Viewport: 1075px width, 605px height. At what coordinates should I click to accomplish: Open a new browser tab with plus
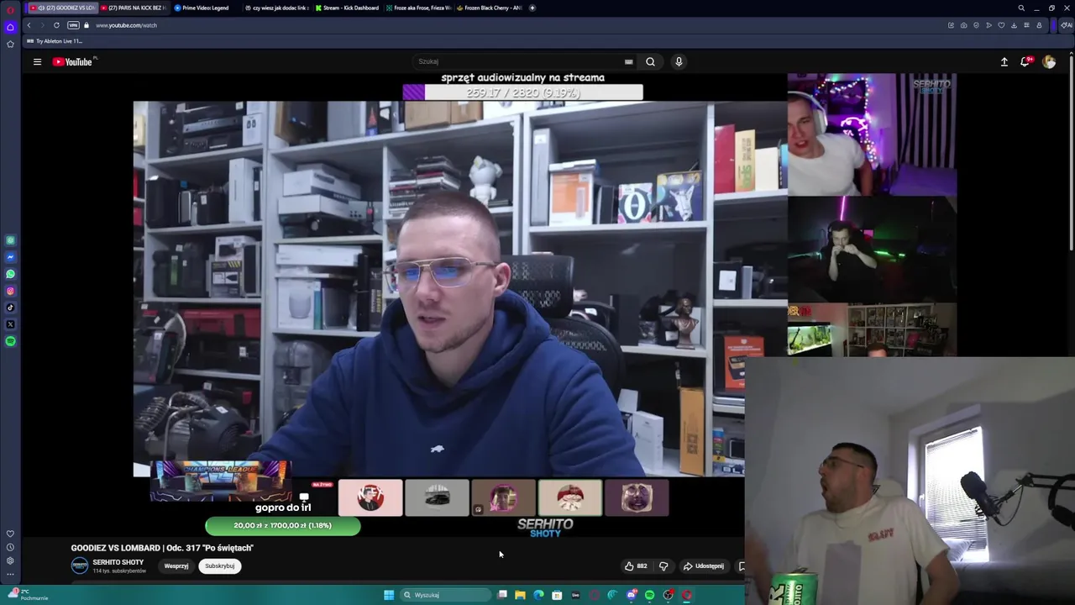point(532,8)
